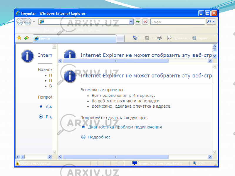The image size is (235, 176).
Task: Open the gear Сервис toolbar menu
Action: click(201, 38)
